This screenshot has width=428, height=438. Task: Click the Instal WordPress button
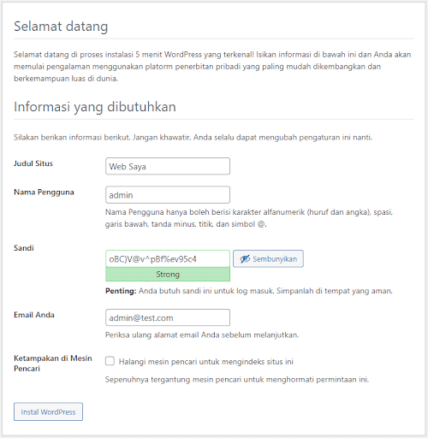pyautogui.click(x=48, y=411)
